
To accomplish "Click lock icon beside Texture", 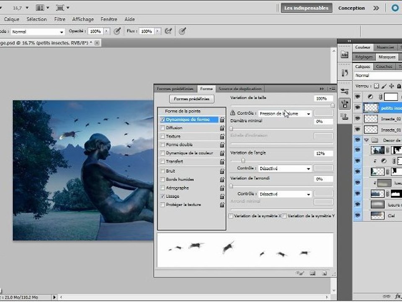I will pos(222,136).
